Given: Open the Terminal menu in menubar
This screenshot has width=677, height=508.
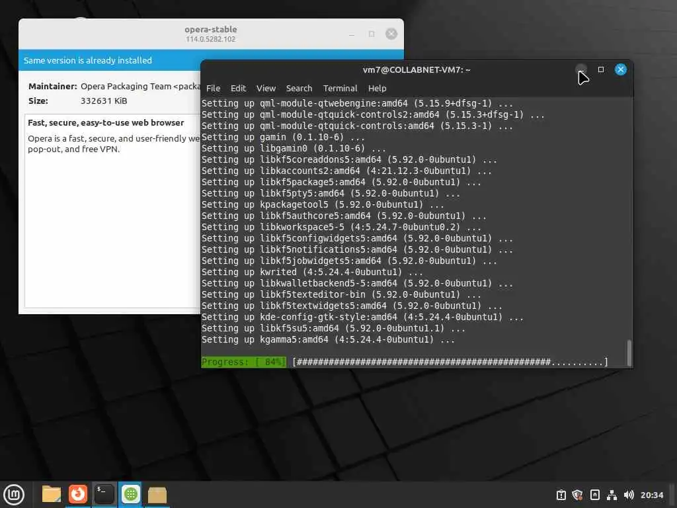Looking at the screenshot, I should tap(340, 88).
